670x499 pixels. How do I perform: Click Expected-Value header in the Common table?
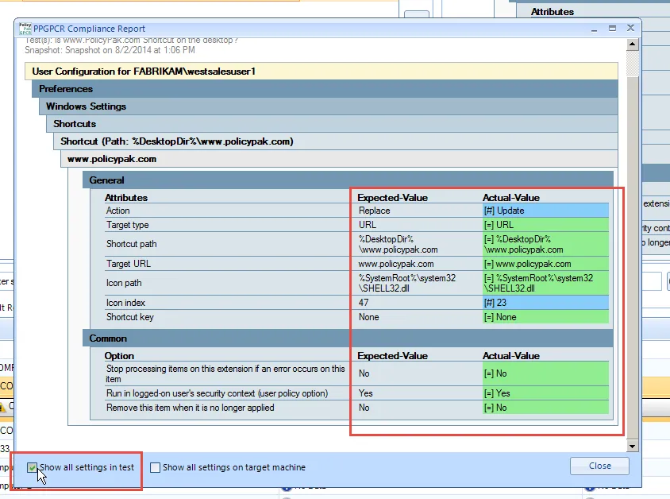click(393, 356)
